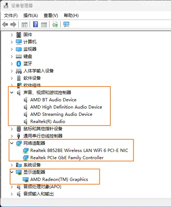Collapse the 声音、视频和游戏控制器 category
Viewport: 171px width, 207px height.
[12, 93]
